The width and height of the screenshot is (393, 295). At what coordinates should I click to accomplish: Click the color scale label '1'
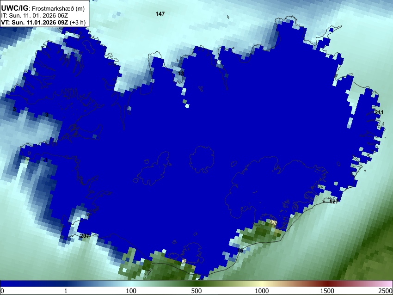pyautogui.click(x=66, y=291)
